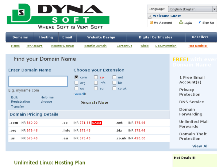The image size is (223, 167).
Task: Open My Account link in sub-navigation
Action: click(x=34, y=46)
